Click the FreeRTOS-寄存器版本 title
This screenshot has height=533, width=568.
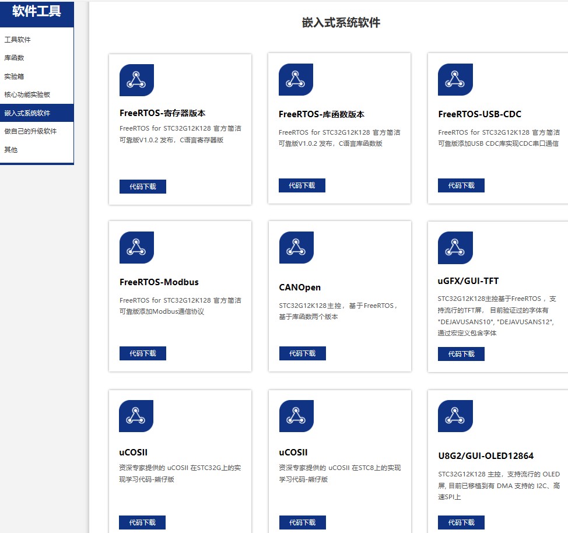coord(162,113)
